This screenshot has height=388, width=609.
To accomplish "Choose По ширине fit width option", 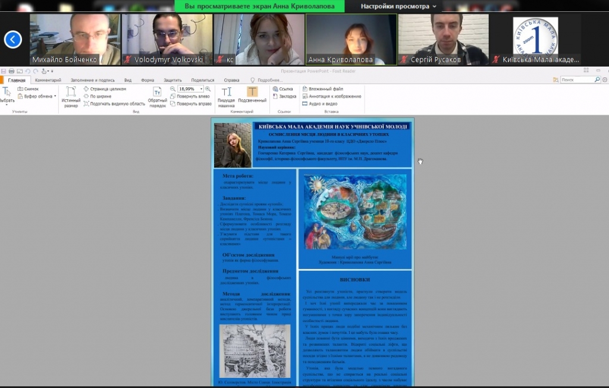I will (98, 96).
